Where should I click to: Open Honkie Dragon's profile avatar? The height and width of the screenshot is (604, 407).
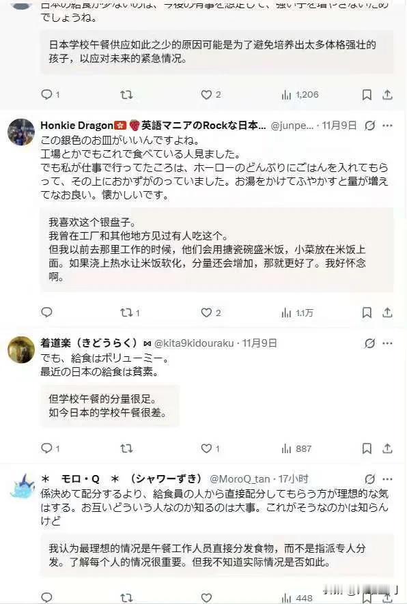point(21,132)
